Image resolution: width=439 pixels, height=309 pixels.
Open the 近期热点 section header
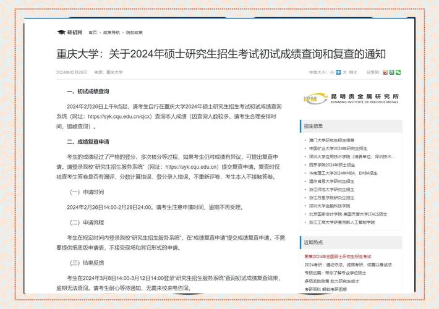coord(351,242)
